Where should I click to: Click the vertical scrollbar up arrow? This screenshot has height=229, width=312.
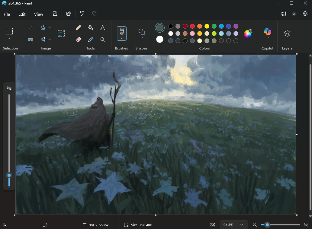point(310,56)
